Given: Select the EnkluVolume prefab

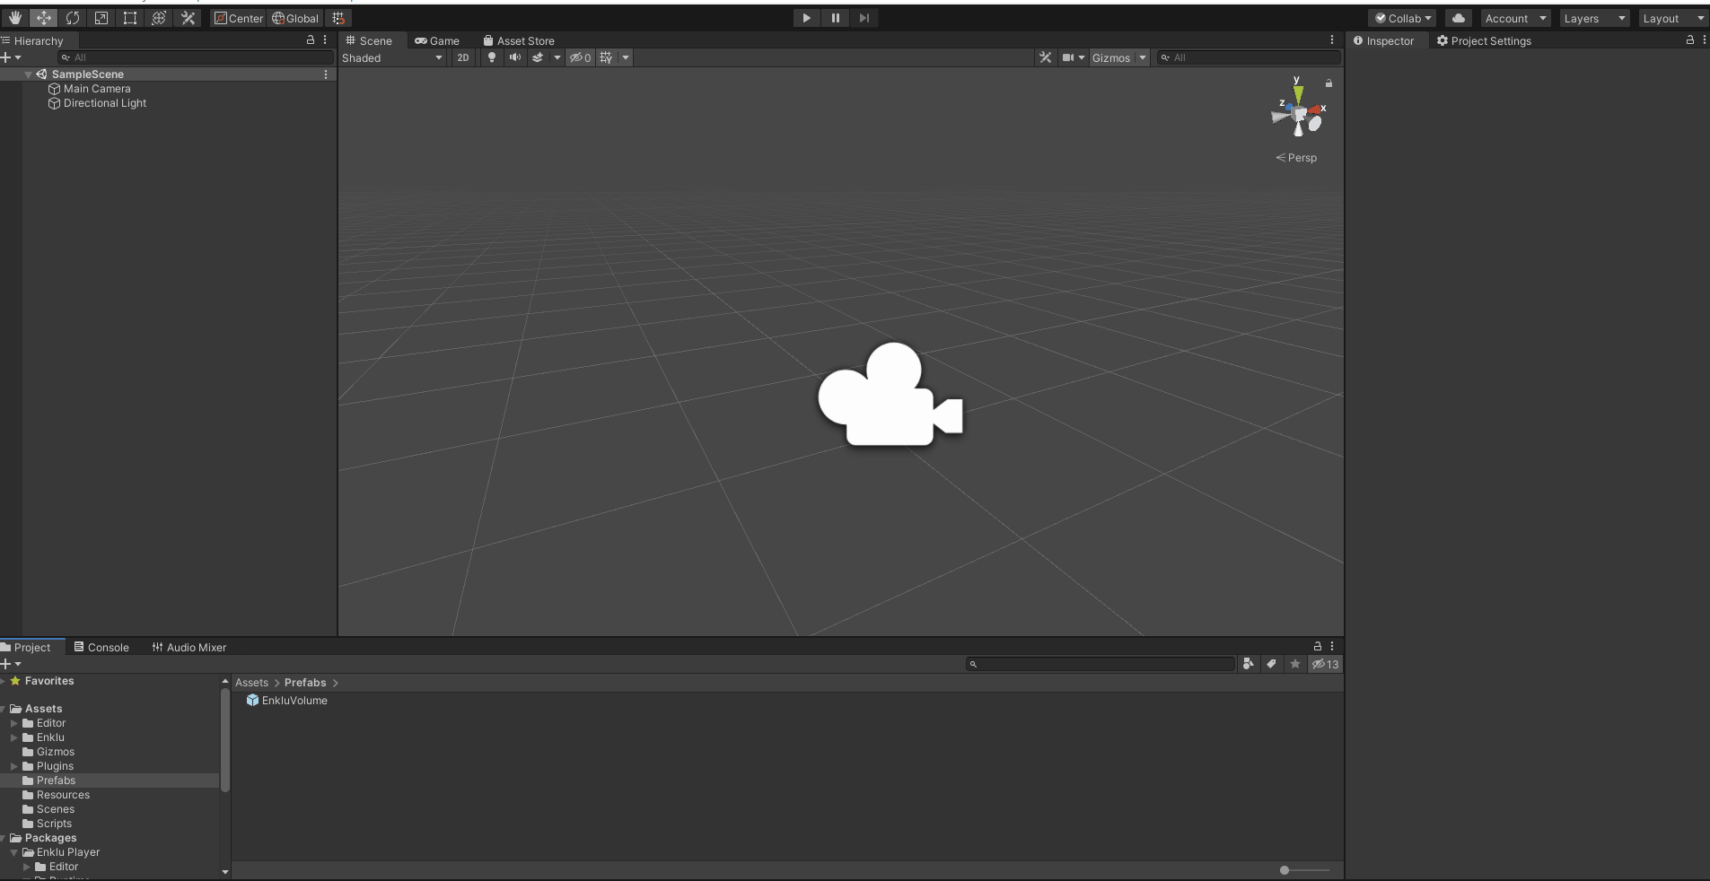Looking at the screenshot, I should 287,701.
